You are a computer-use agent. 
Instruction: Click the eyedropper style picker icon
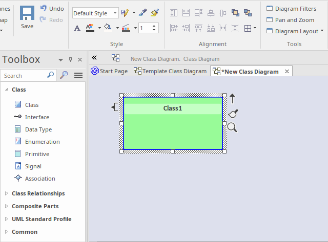click(x=143, y=13)
